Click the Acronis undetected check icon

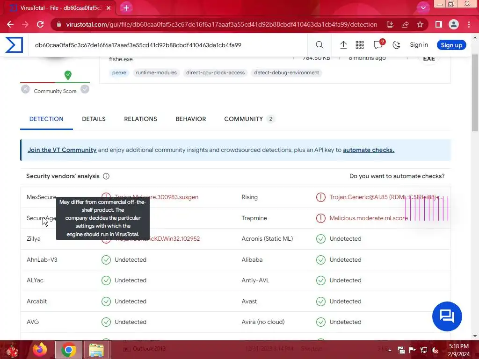tap(321, 239)
